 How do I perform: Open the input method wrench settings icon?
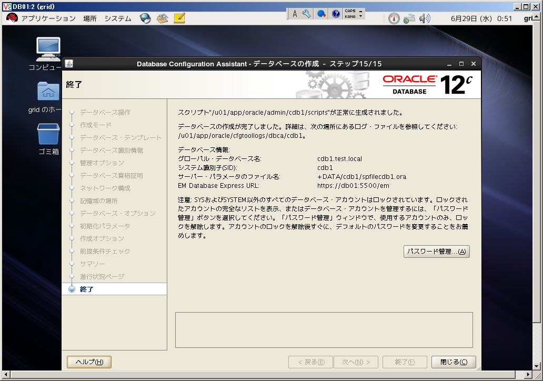[x=306, y=14]
